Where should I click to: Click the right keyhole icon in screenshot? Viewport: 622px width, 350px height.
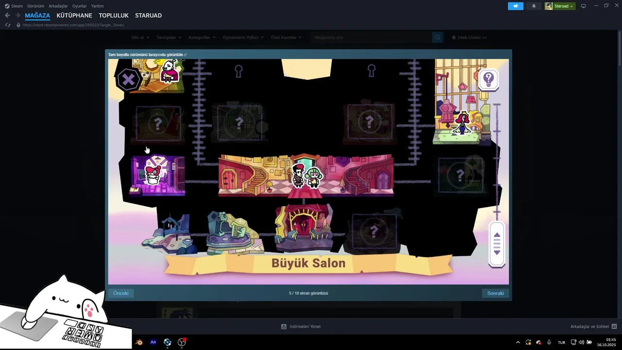[x=371, y=71]
